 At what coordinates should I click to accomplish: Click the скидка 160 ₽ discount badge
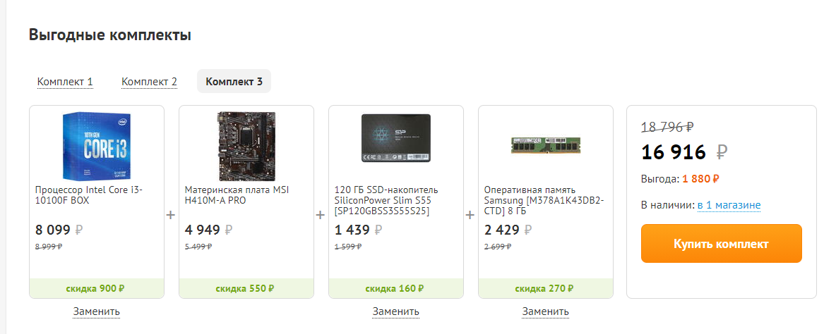(x=396, y=288)
